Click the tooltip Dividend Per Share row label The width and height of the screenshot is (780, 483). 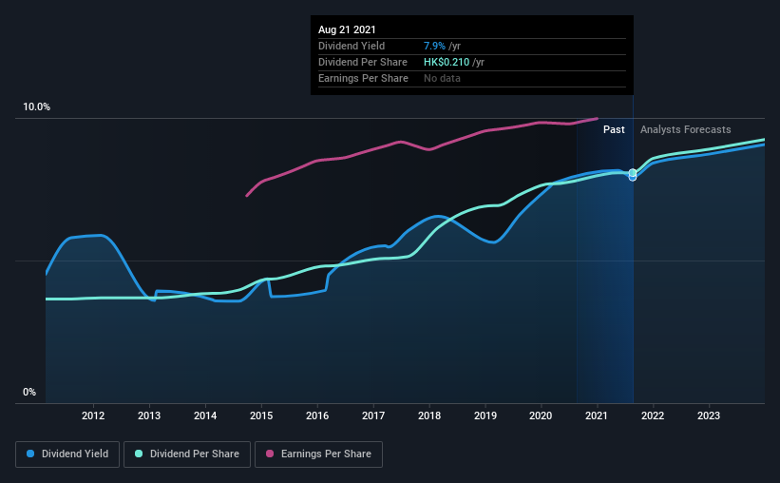pyautogui.click(x=363, y=62)
